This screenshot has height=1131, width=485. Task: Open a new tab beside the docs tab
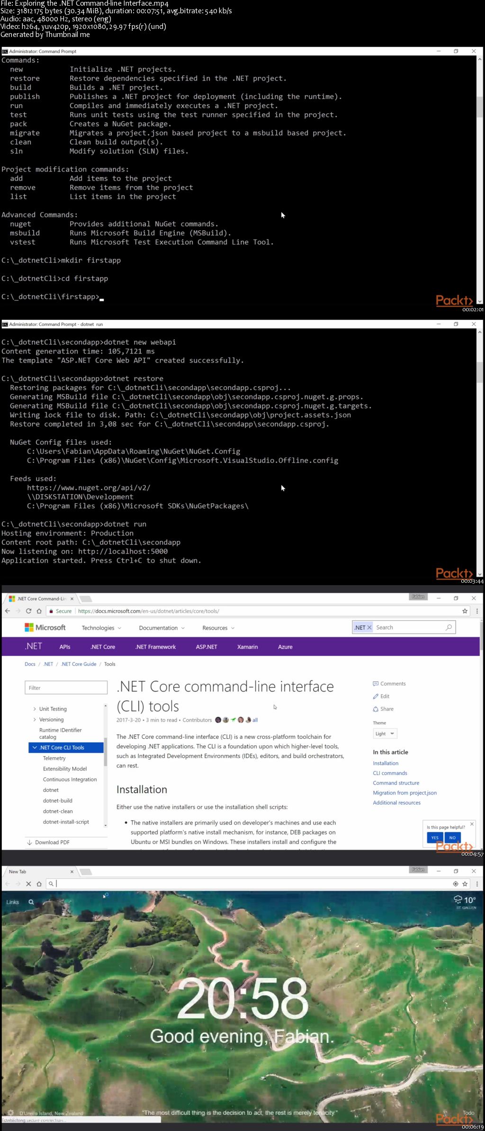(x=85, y=598)
